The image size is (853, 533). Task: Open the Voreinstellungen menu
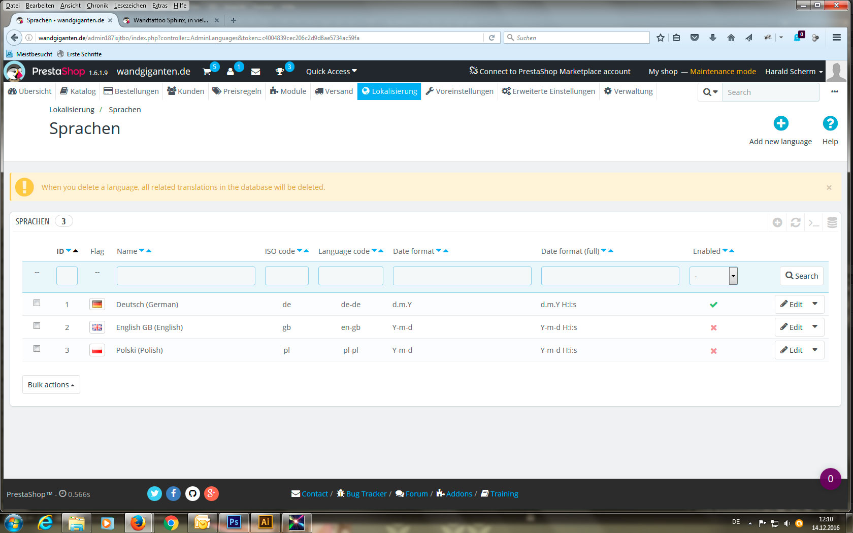460,91
